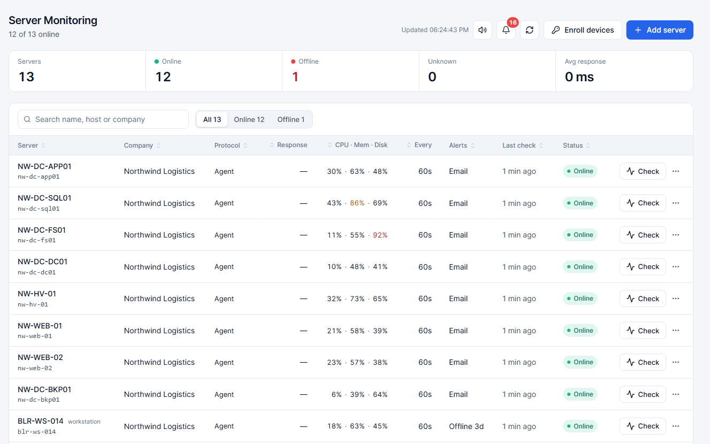Click the hostname nw-dc-bkp01
Screen dimensions: 710x444
[x=38, y=400]
